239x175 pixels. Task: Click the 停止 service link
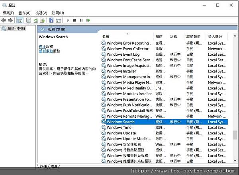point(42,47)
